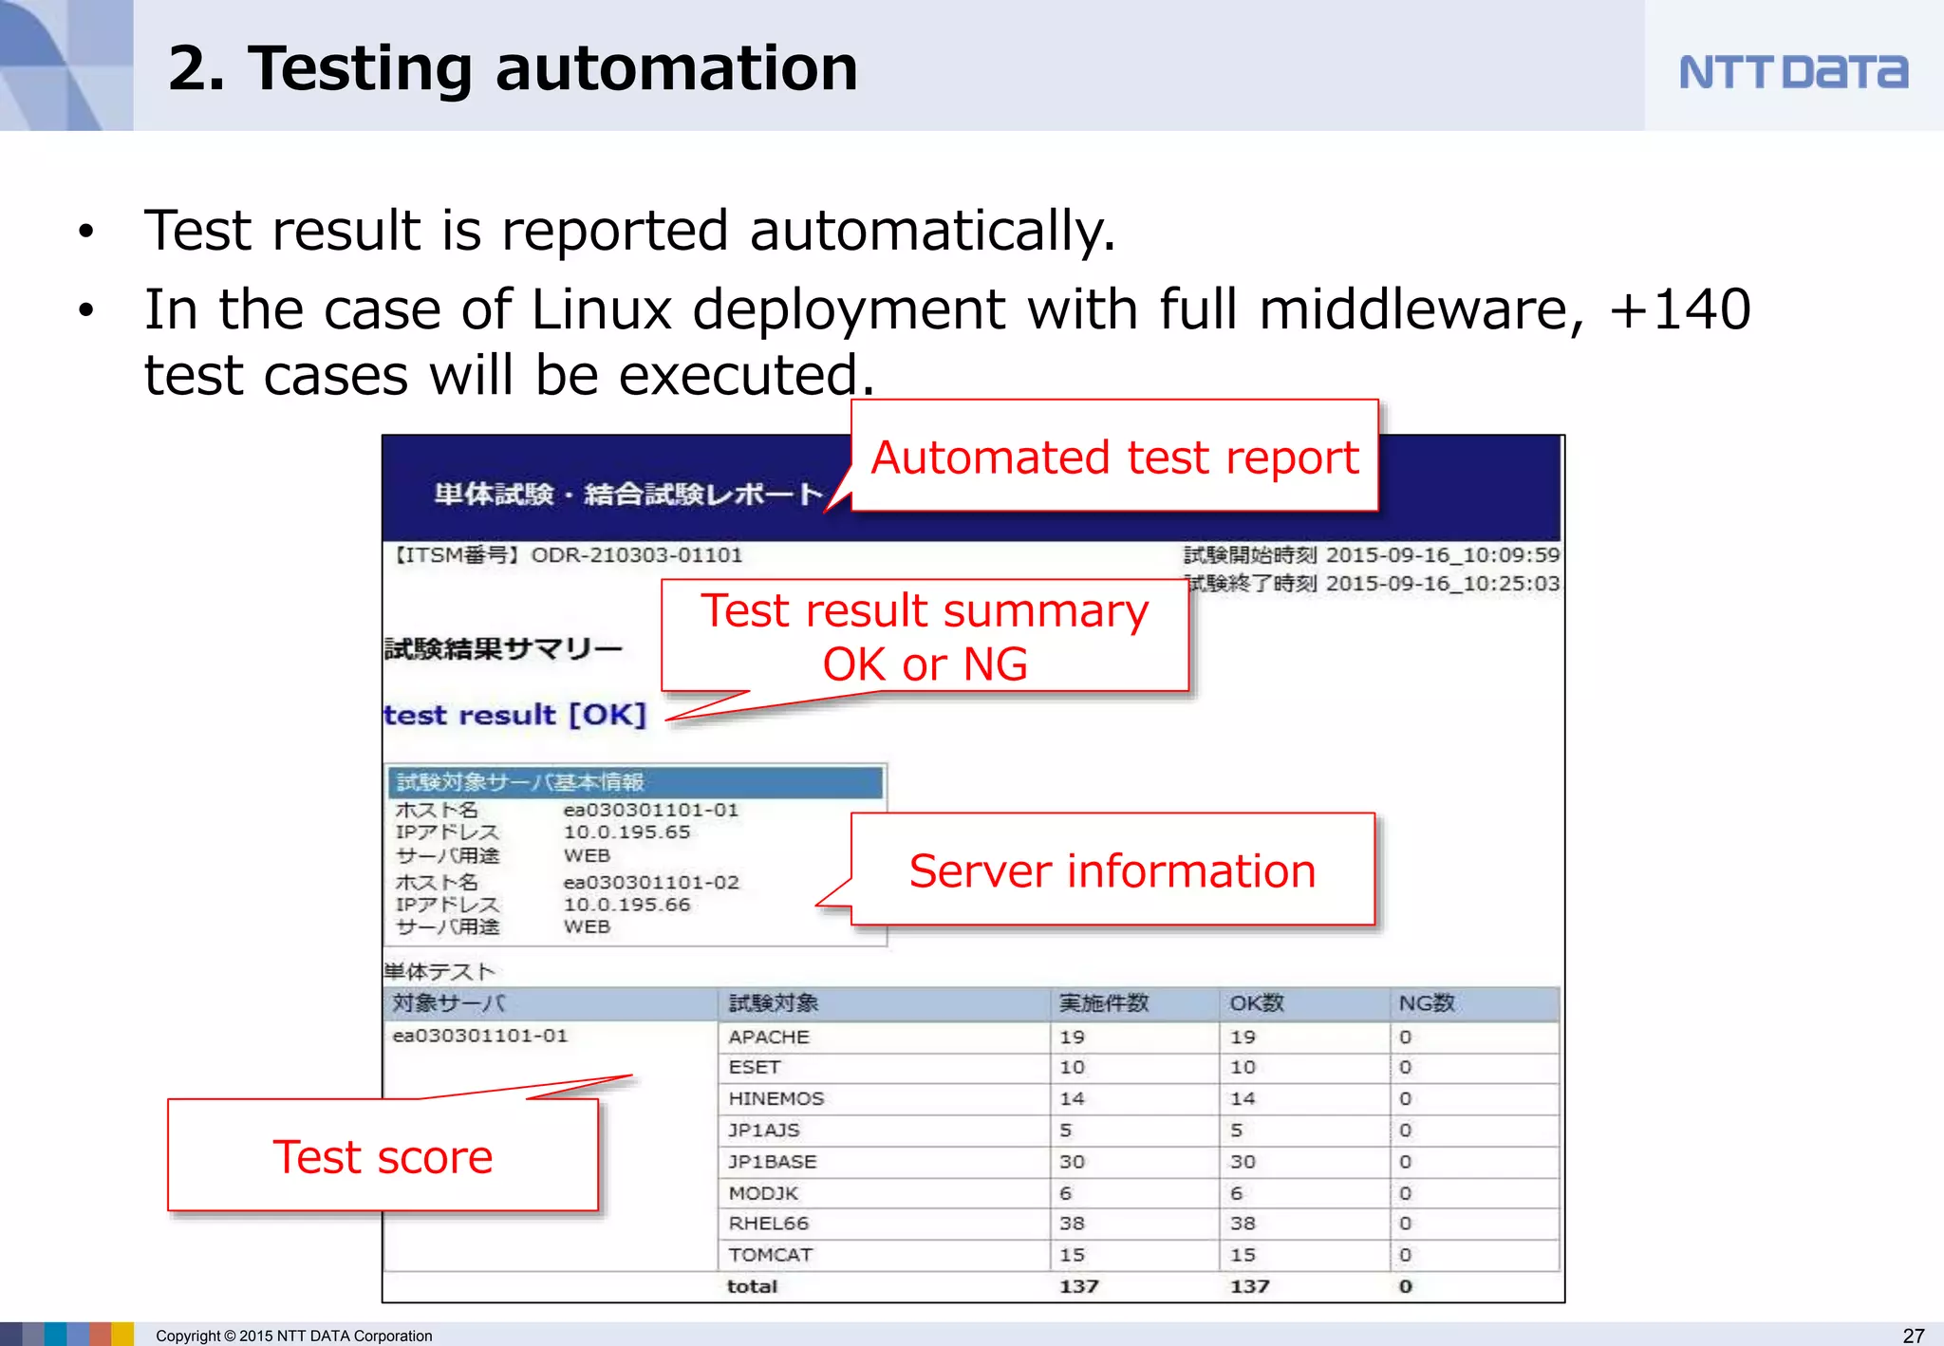Click the TOMCAT row label
The height and width of the screenshot is (1346, 1944).
click(770, 1255)
